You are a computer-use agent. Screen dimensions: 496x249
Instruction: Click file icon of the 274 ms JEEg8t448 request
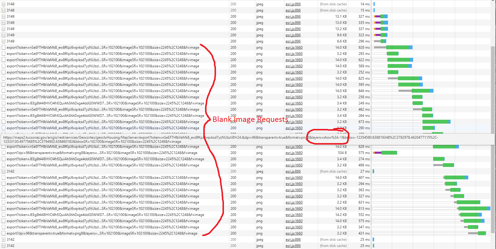pyautogui.click(x=4, y=159)
